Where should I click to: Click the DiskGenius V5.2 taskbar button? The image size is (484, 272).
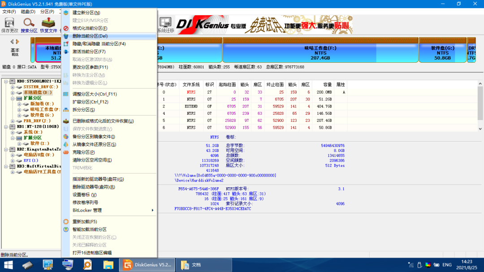(147, 265)
